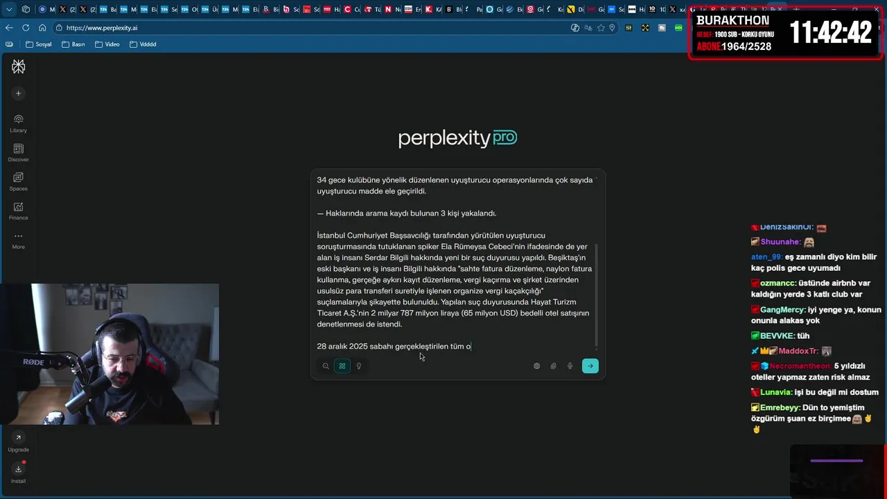
Task: Expand the More sidebar menu
Action: point(19,240)
